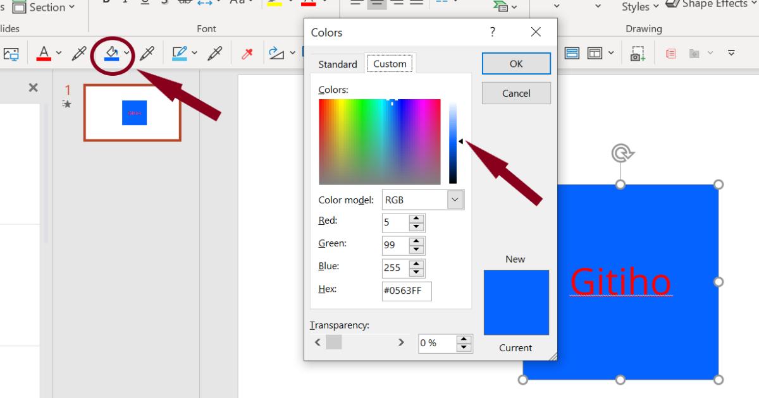Viewport: 759px width, 398px height.
Task: Decrease transparency with down spinner
Action: click(464, 347)
